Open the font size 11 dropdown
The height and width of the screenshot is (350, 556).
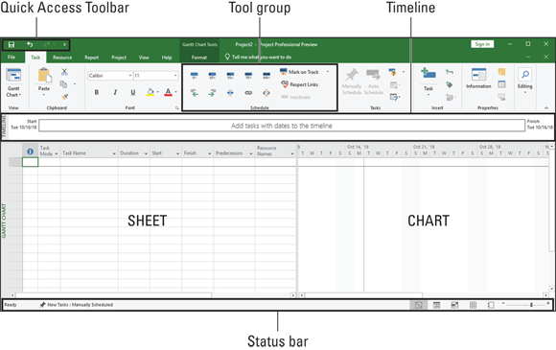(x=175, y=76)
